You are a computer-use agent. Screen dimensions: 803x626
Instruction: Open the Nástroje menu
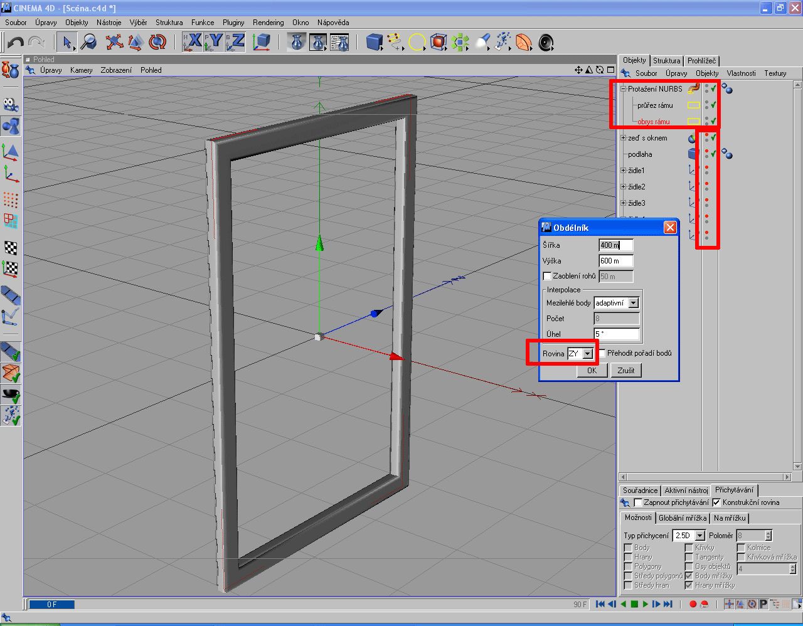tap(109, 23)
